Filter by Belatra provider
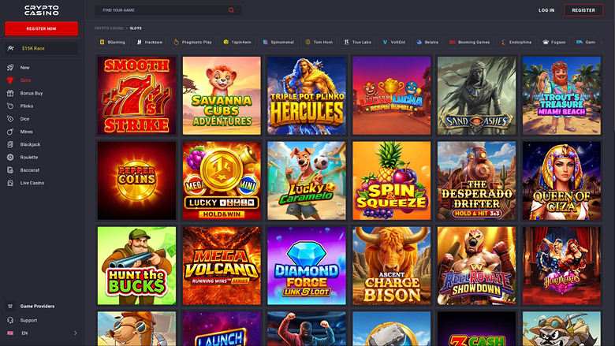 click(x=427, y=42)
